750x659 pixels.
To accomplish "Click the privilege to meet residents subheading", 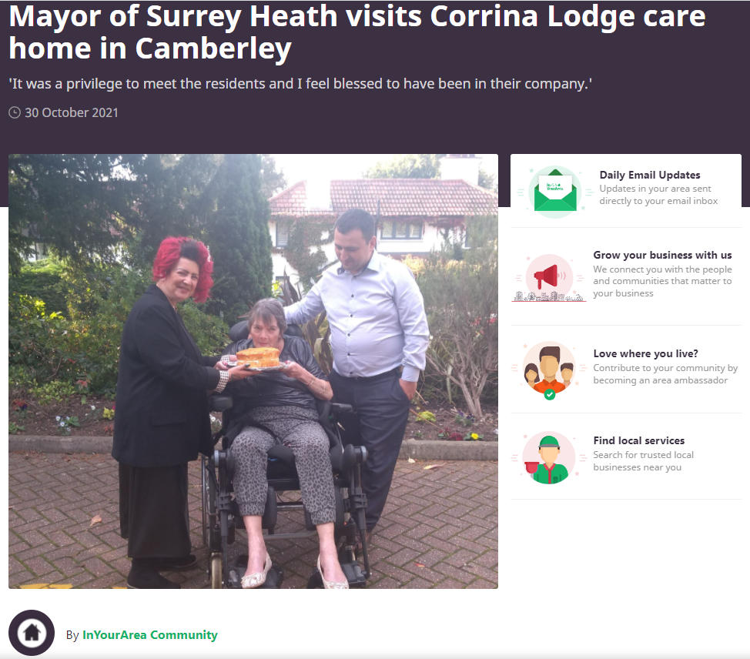I will tap(300, 84).
